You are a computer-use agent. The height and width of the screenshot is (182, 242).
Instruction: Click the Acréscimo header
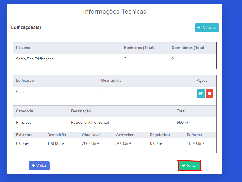pyautogui.click(x=125, y=135)
